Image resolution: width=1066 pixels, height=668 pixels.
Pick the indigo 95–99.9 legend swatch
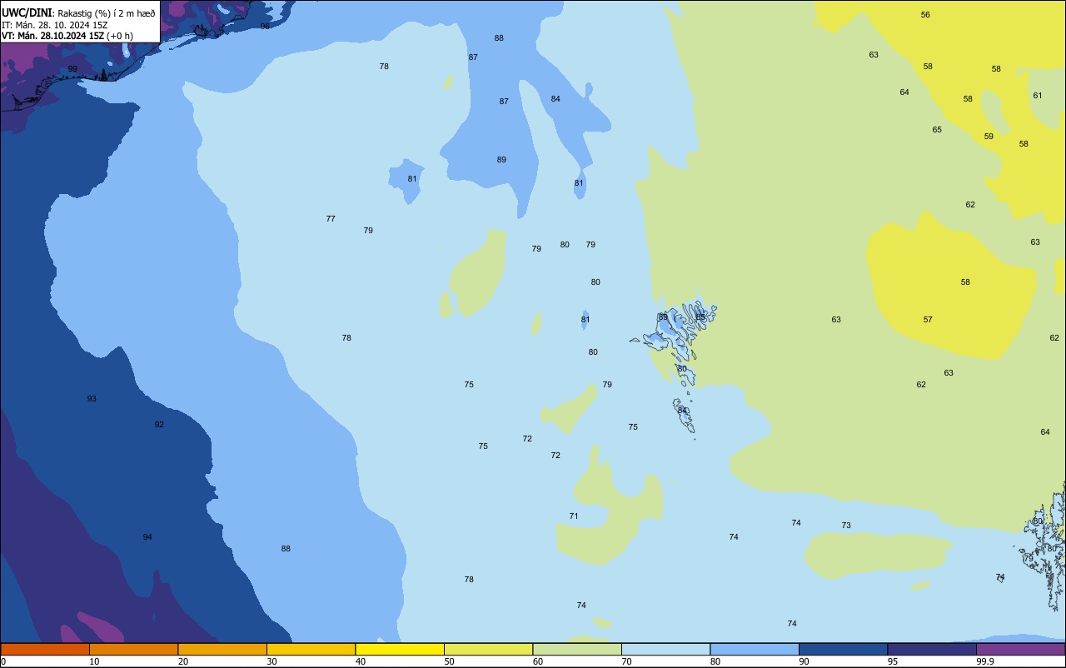(932, 649)
